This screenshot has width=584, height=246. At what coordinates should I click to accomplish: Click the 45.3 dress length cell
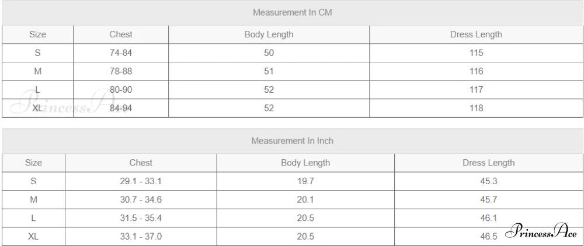(488, 181)
